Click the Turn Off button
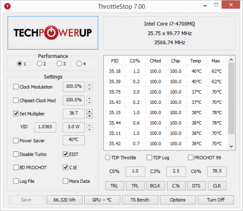This screenshot has width=243, height=211. pyautogui.click(x=215, y=200)
